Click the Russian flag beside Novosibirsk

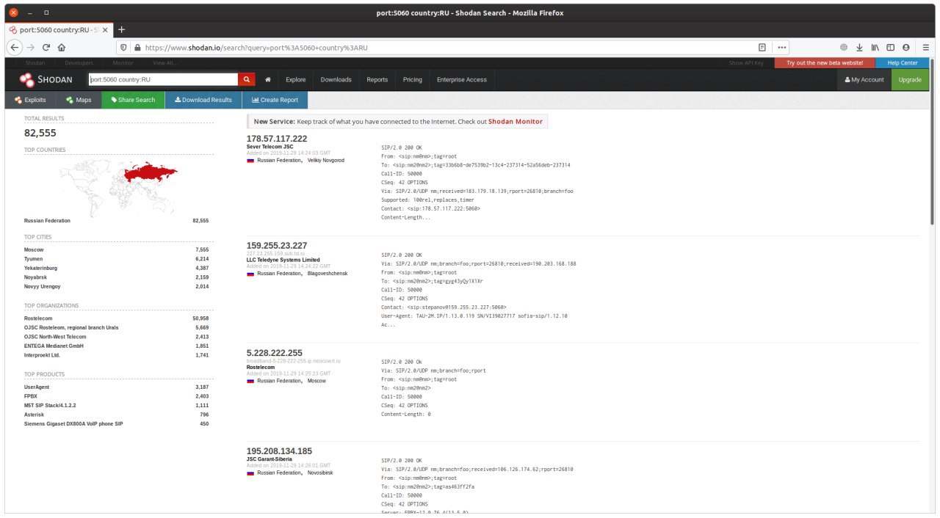250,473
